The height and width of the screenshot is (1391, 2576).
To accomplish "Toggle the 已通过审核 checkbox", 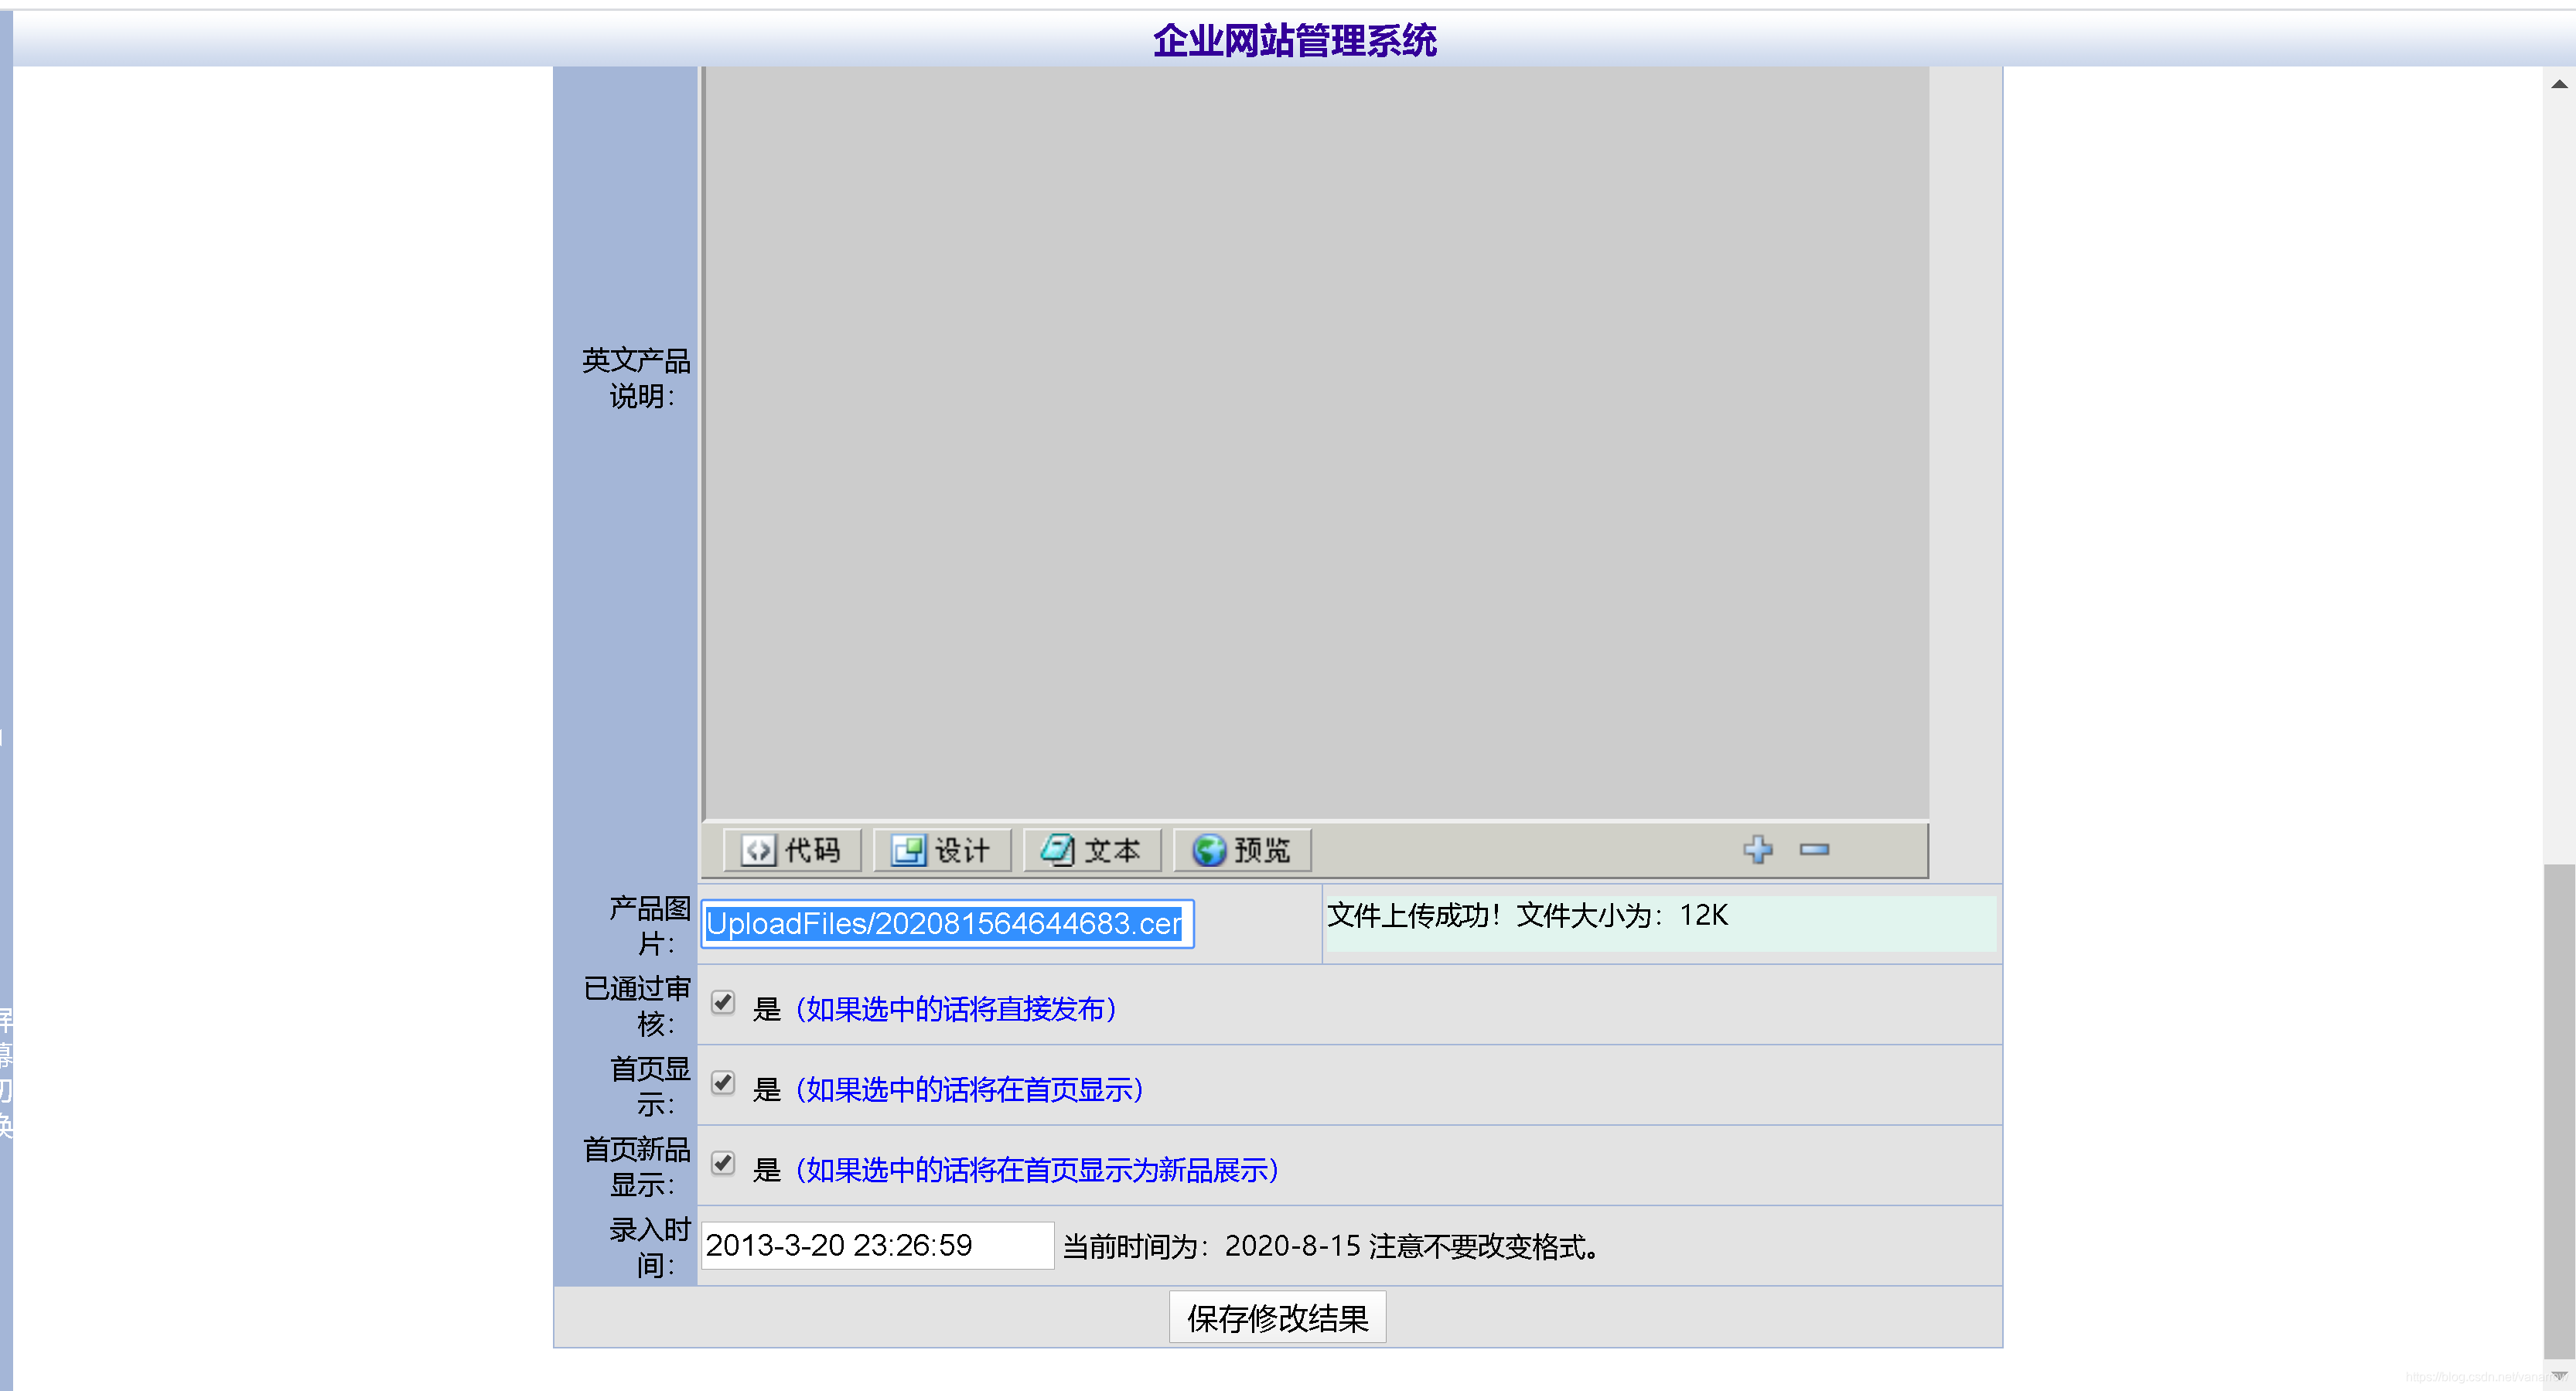I will (723, 1002).
